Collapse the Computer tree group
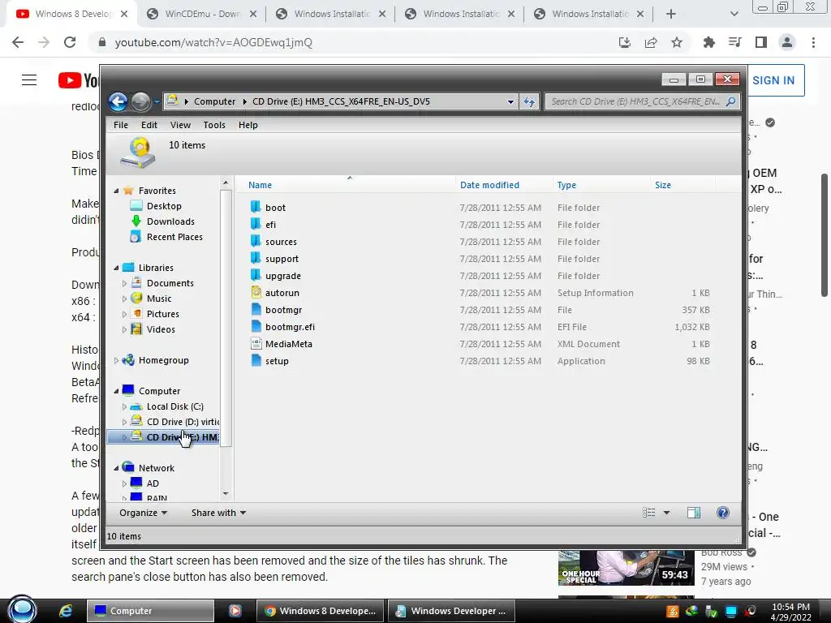 point(116,392)
